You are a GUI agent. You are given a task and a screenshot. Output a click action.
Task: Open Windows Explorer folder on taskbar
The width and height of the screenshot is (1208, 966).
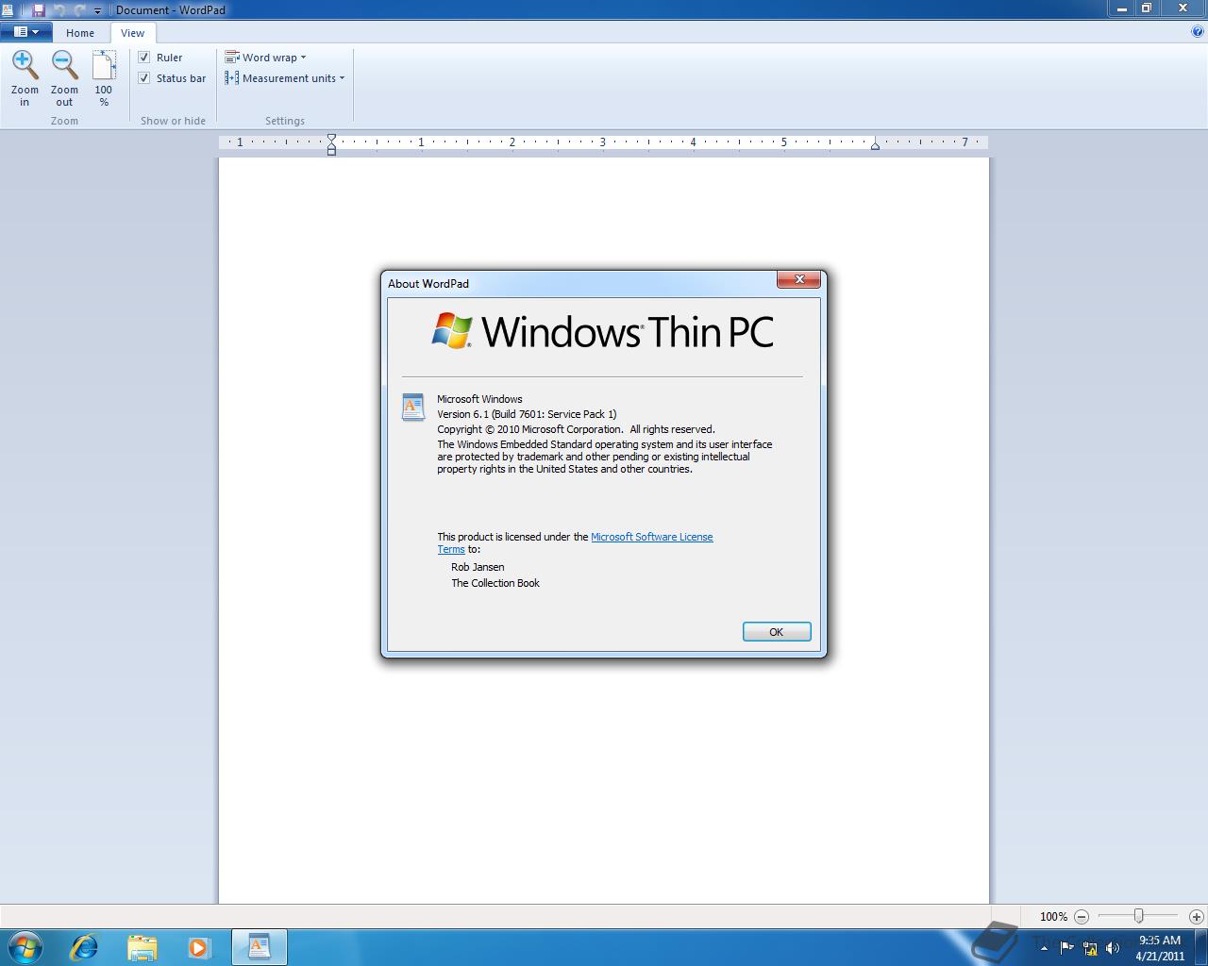point(142,946)
